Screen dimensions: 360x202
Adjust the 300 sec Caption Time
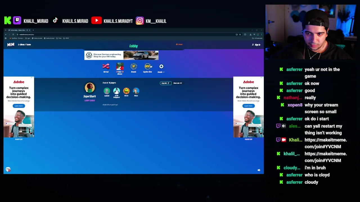148,68
